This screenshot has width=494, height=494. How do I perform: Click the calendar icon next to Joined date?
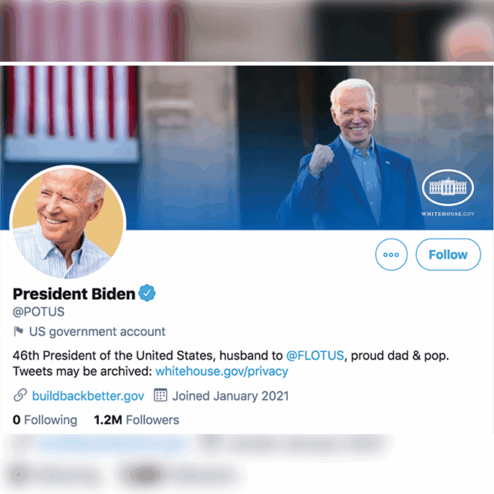pyautogui.click(x=161, y=396)
